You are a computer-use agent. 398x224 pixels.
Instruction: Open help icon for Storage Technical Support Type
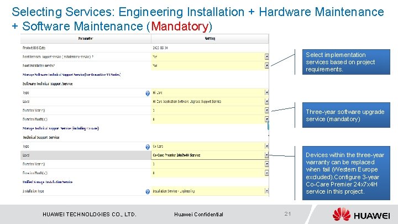(148, 147)
